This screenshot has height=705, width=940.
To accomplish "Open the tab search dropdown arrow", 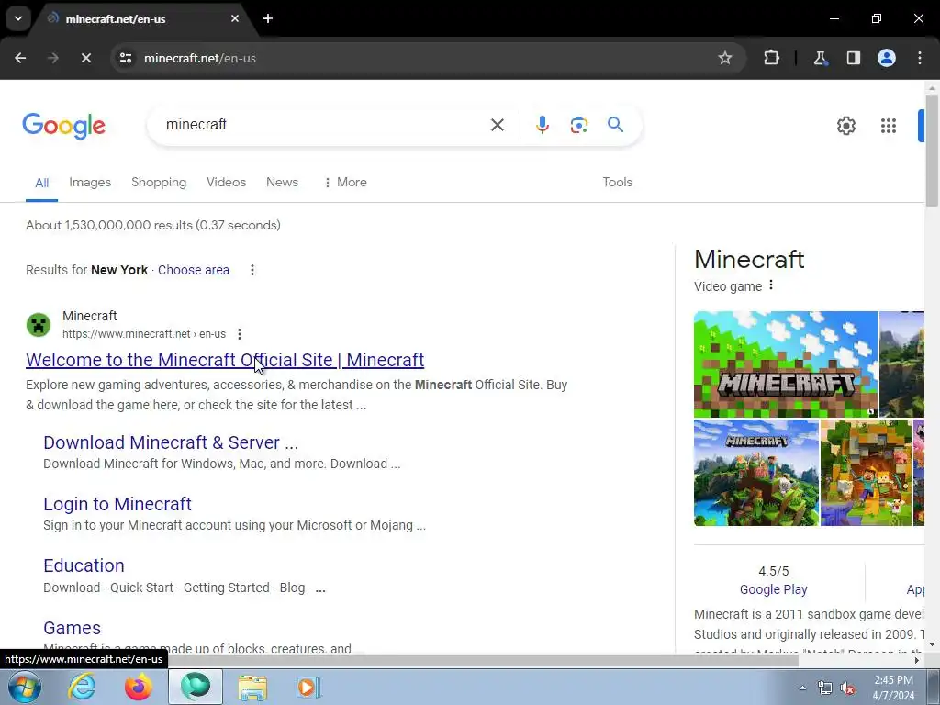I will (x=18, y=18).
